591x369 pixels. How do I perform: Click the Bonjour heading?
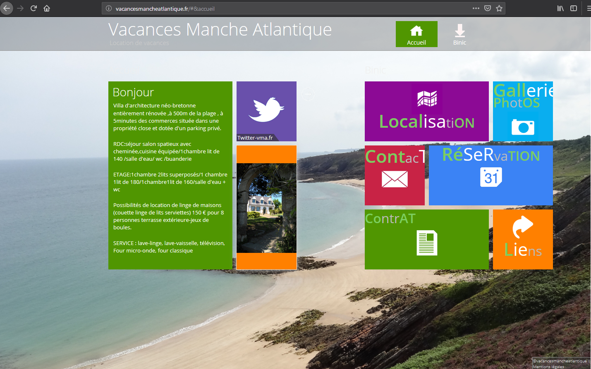(x=133, y=92)
